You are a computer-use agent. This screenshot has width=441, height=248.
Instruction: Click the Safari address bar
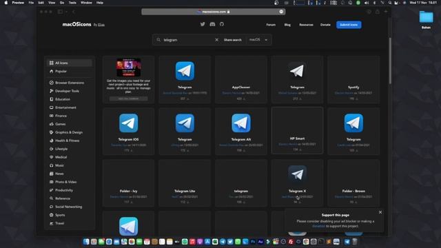click(x=214, y=12)
